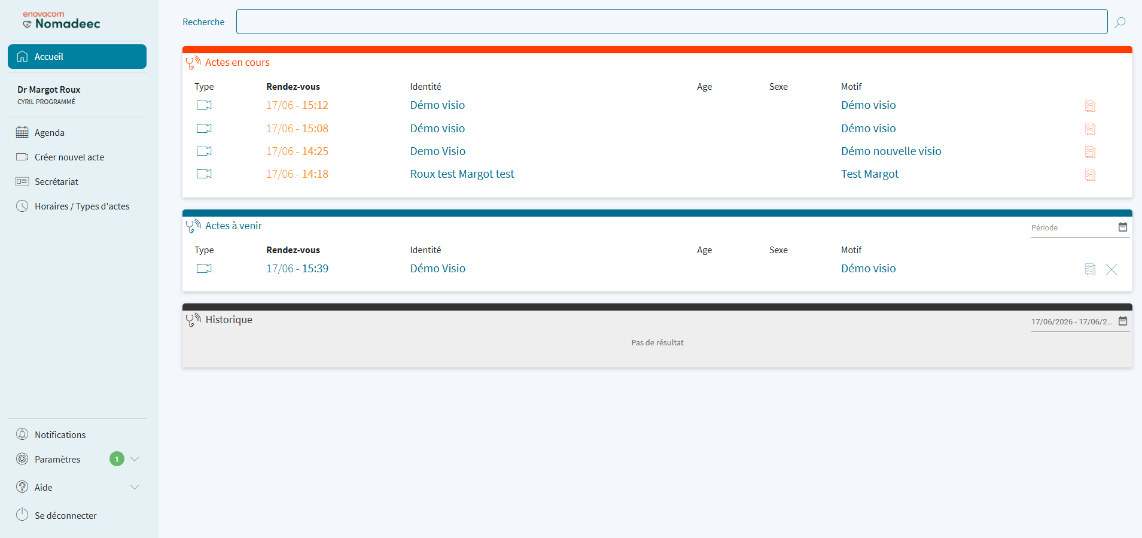Open calendar picker for Actes à venir period

coord(1123,227)
